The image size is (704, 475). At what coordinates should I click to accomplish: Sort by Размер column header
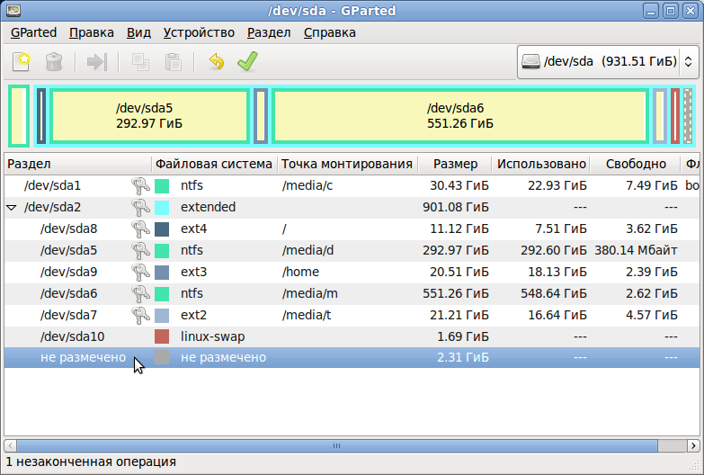455,164
